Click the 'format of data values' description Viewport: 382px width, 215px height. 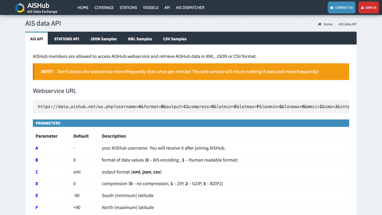click(x=170, y=160)
